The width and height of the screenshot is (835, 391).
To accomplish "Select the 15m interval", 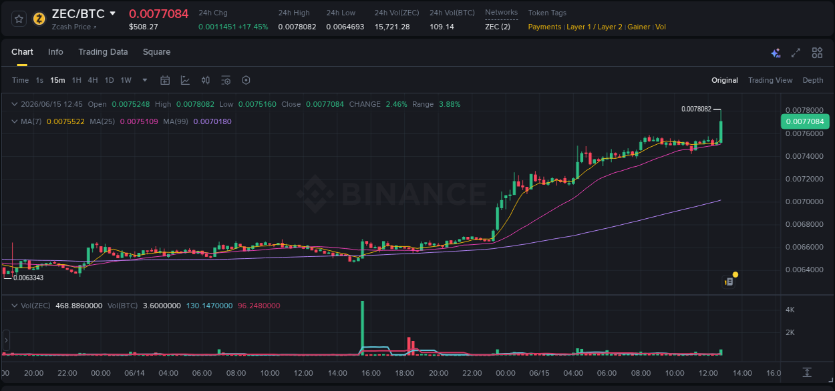I will pyautogui.click(x=57, y=80).
